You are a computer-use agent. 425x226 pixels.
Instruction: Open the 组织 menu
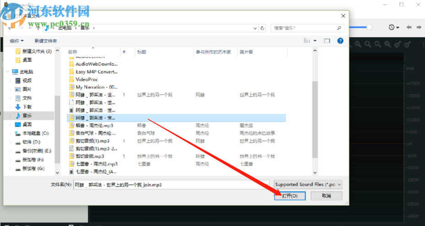(x=17, y=41)
